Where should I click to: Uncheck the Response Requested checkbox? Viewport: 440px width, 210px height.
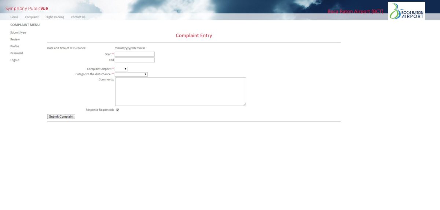pos(118,110)
